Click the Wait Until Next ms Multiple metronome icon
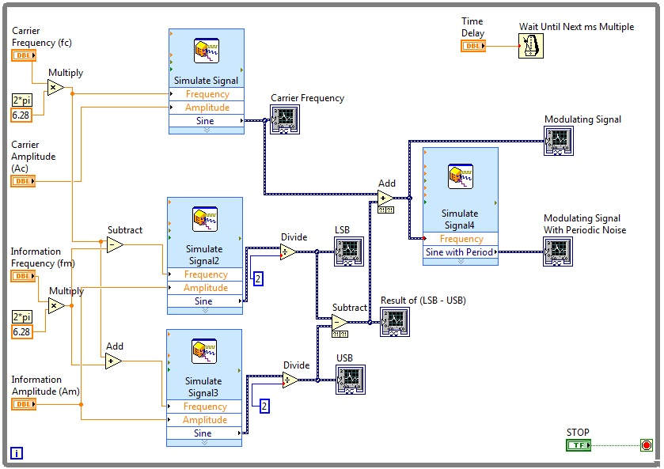Viewport: 664px width, 469px height. (530, 46)
